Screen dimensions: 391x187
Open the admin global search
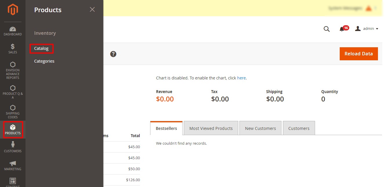click(x=327, y=29)
